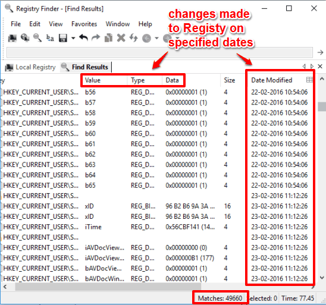
Task: Click the Undo arrow icon
Action: point(83,38)
